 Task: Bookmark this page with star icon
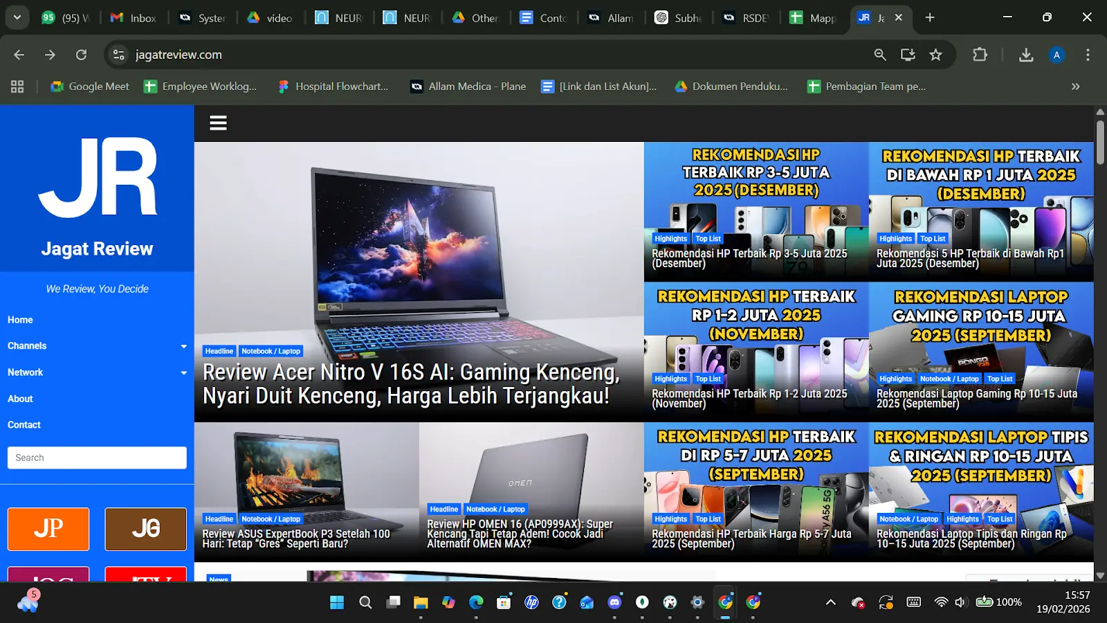click(x=935, y=55)
